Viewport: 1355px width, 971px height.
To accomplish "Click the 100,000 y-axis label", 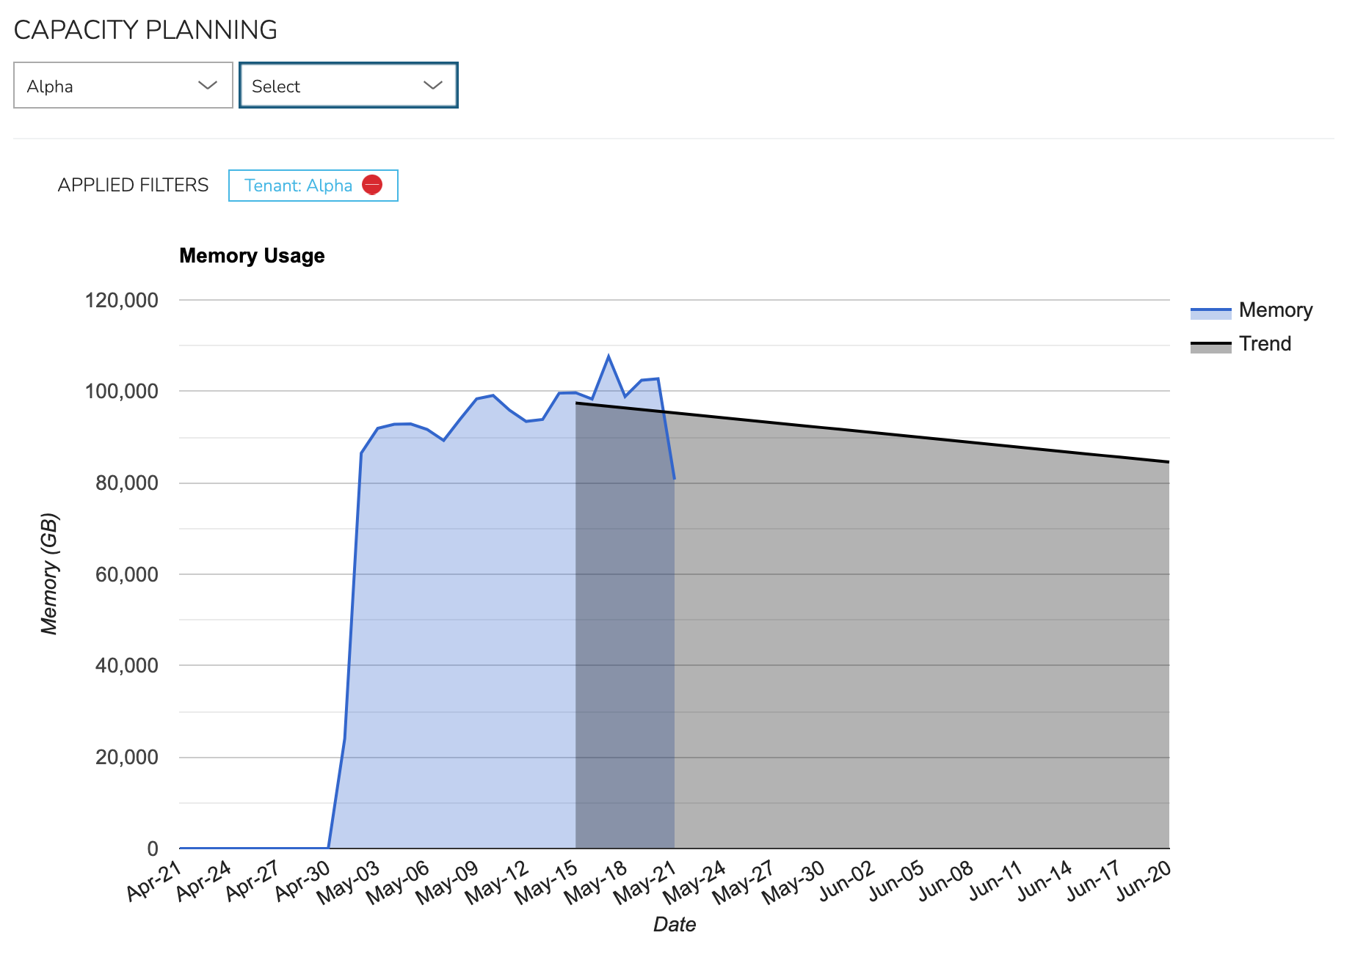I will tap(122, 391).
